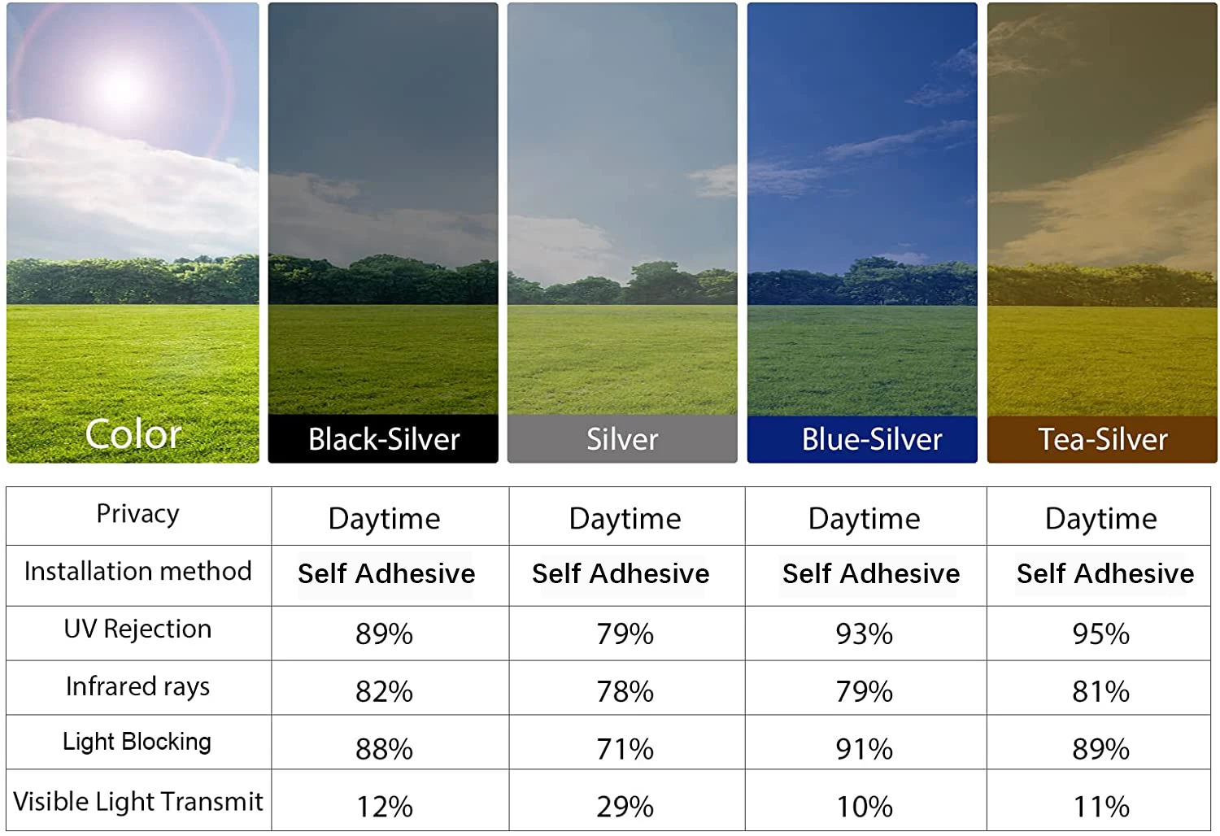The height and width of the screenshot is (836, 1220).
Task: Click Self Adhesive in the Silver column
Action: (621, 574)
